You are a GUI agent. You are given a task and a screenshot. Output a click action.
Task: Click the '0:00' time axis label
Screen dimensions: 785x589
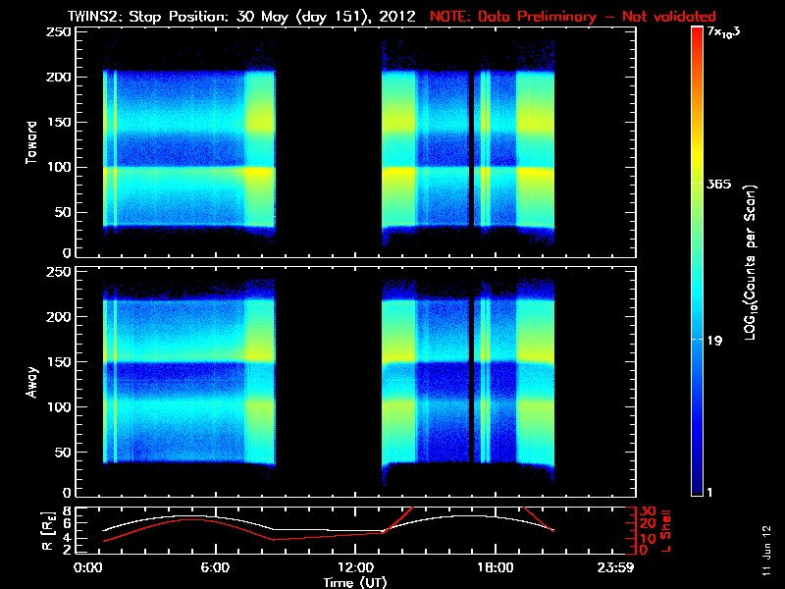click(88, 568)
